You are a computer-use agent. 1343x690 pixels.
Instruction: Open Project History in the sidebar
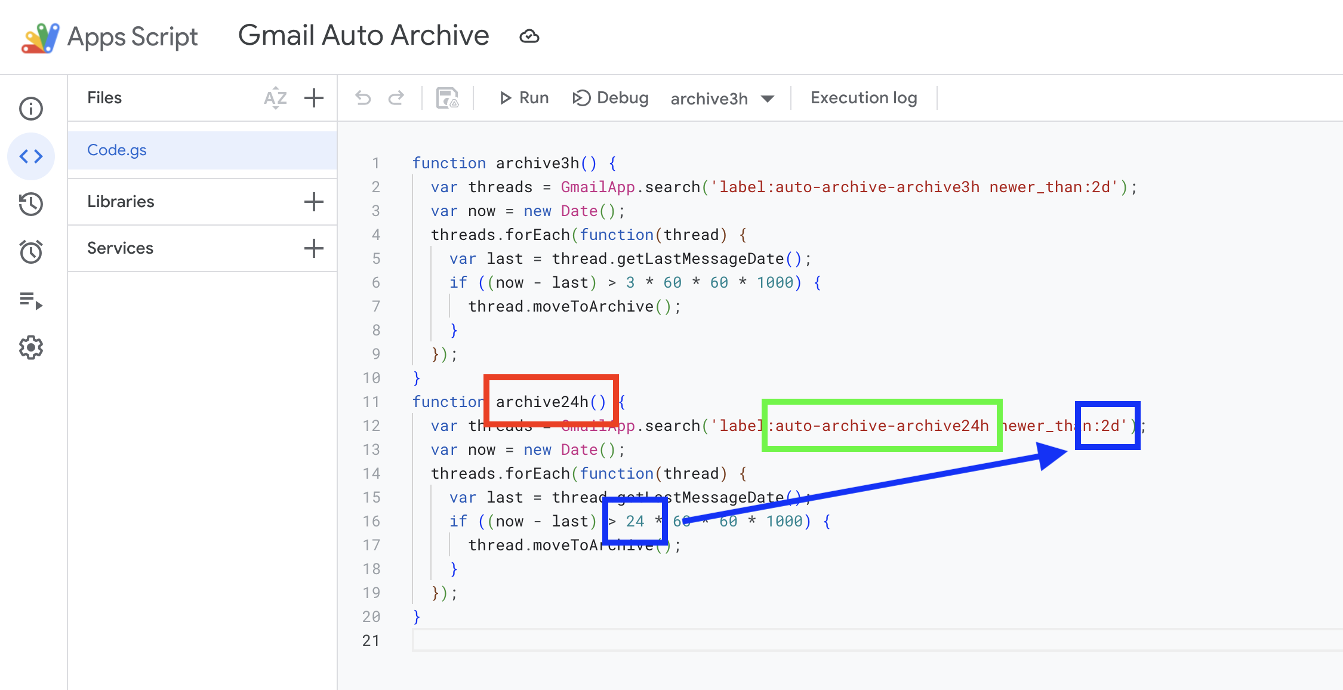click(x=31, y=204)
